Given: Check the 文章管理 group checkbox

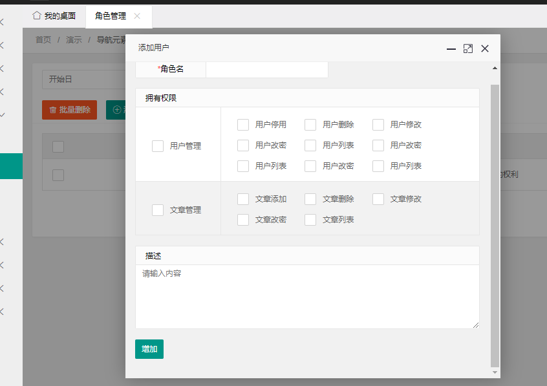Looking at the screenshot, I should (x=157, y=209).
